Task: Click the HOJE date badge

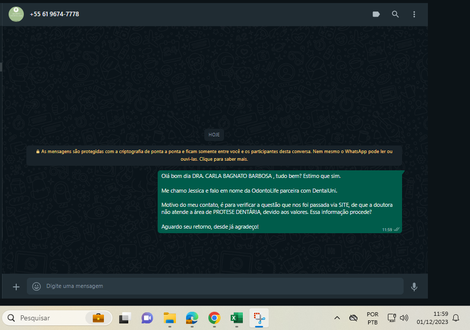Action: click(214, 134)
